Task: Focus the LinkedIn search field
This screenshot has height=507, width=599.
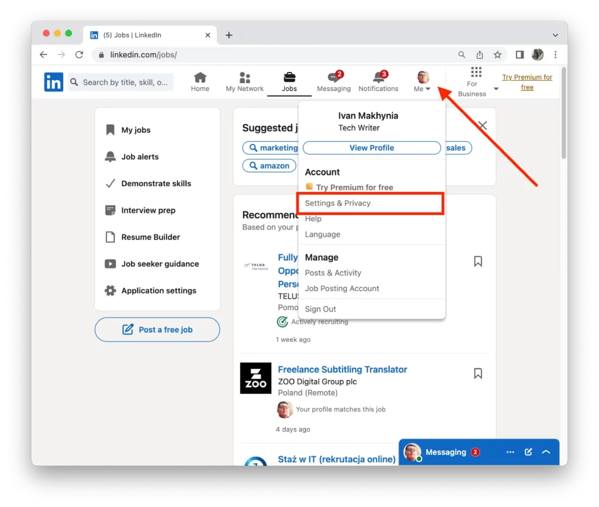Action: pos(121,82)
